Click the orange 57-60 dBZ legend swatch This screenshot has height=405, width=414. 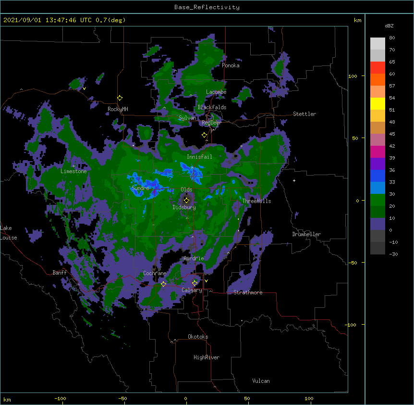pyautogui.click(x=377, y=79)
